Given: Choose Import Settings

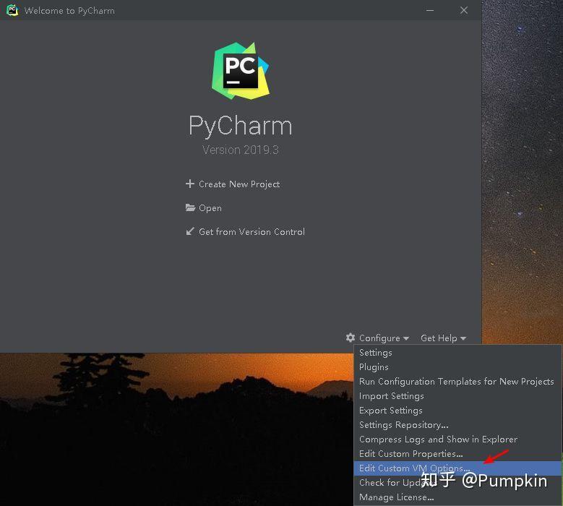Looking at the screenshot, I should (457, 395).
